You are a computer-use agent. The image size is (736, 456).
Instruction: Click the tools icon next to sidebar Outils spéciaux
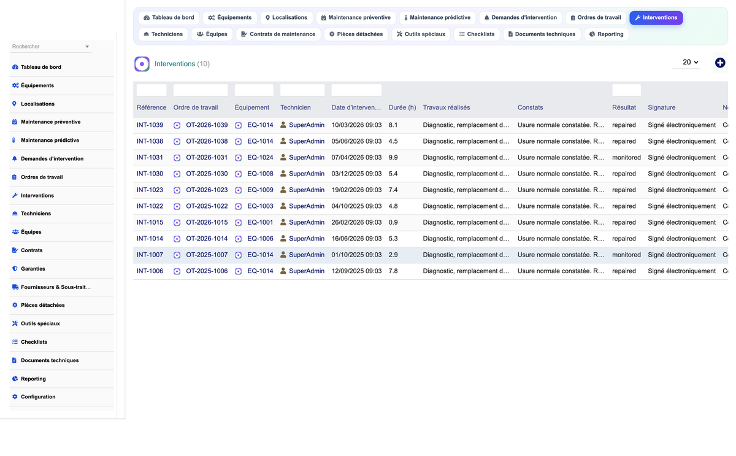15,323
